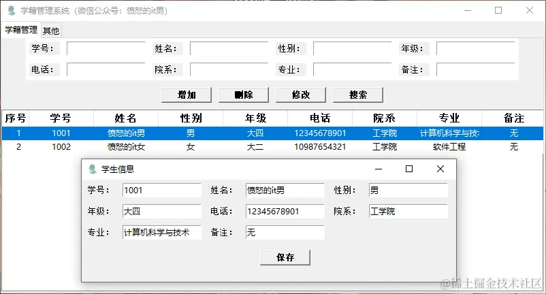This screenshot has width=546, height=294.
Task: Focus the 姓名 search field in main window
Action: click(229, 48)
